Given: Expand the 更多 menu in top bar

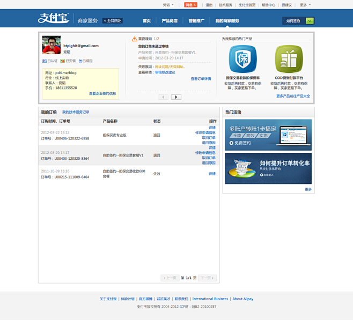Looking at the screenshot, I should pos(305,5).
